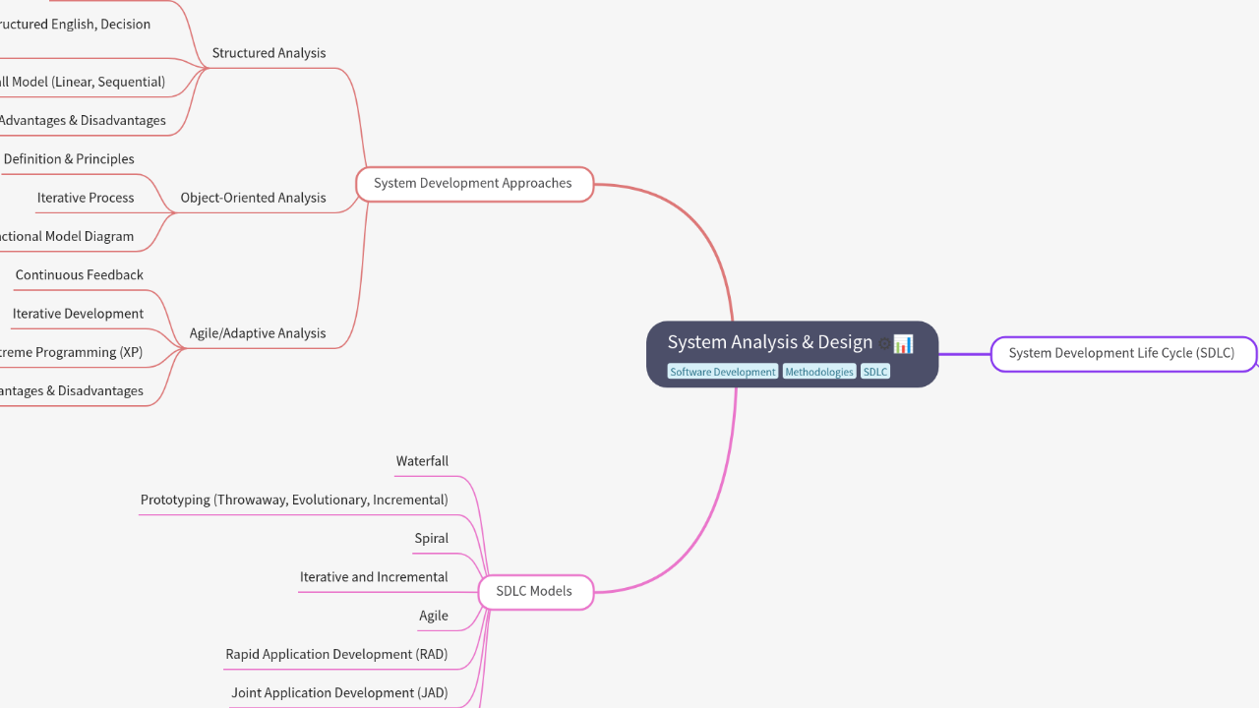The width and height of the screenshot is (1259, 708).
Task: Select the Object-Oriented Analysis branch
Action: pyautogui.click(x=253, y=198)
